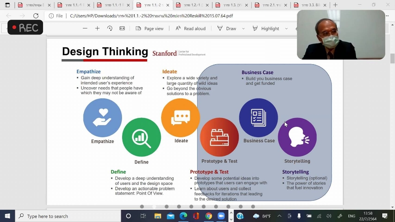Click the Page view button
Image resolution: width=395 pixels, height=222 pixels.
[x=150, y=28]
